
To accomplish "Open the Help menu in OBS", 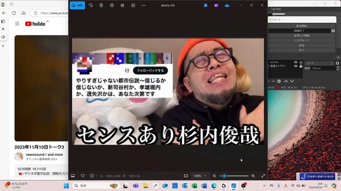I will 276,9.
